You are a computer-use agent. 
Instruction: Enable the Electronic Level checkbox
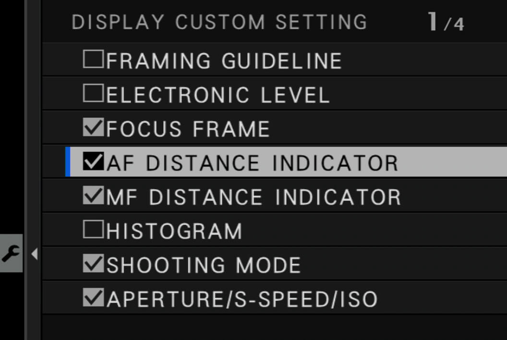[94, 93]
